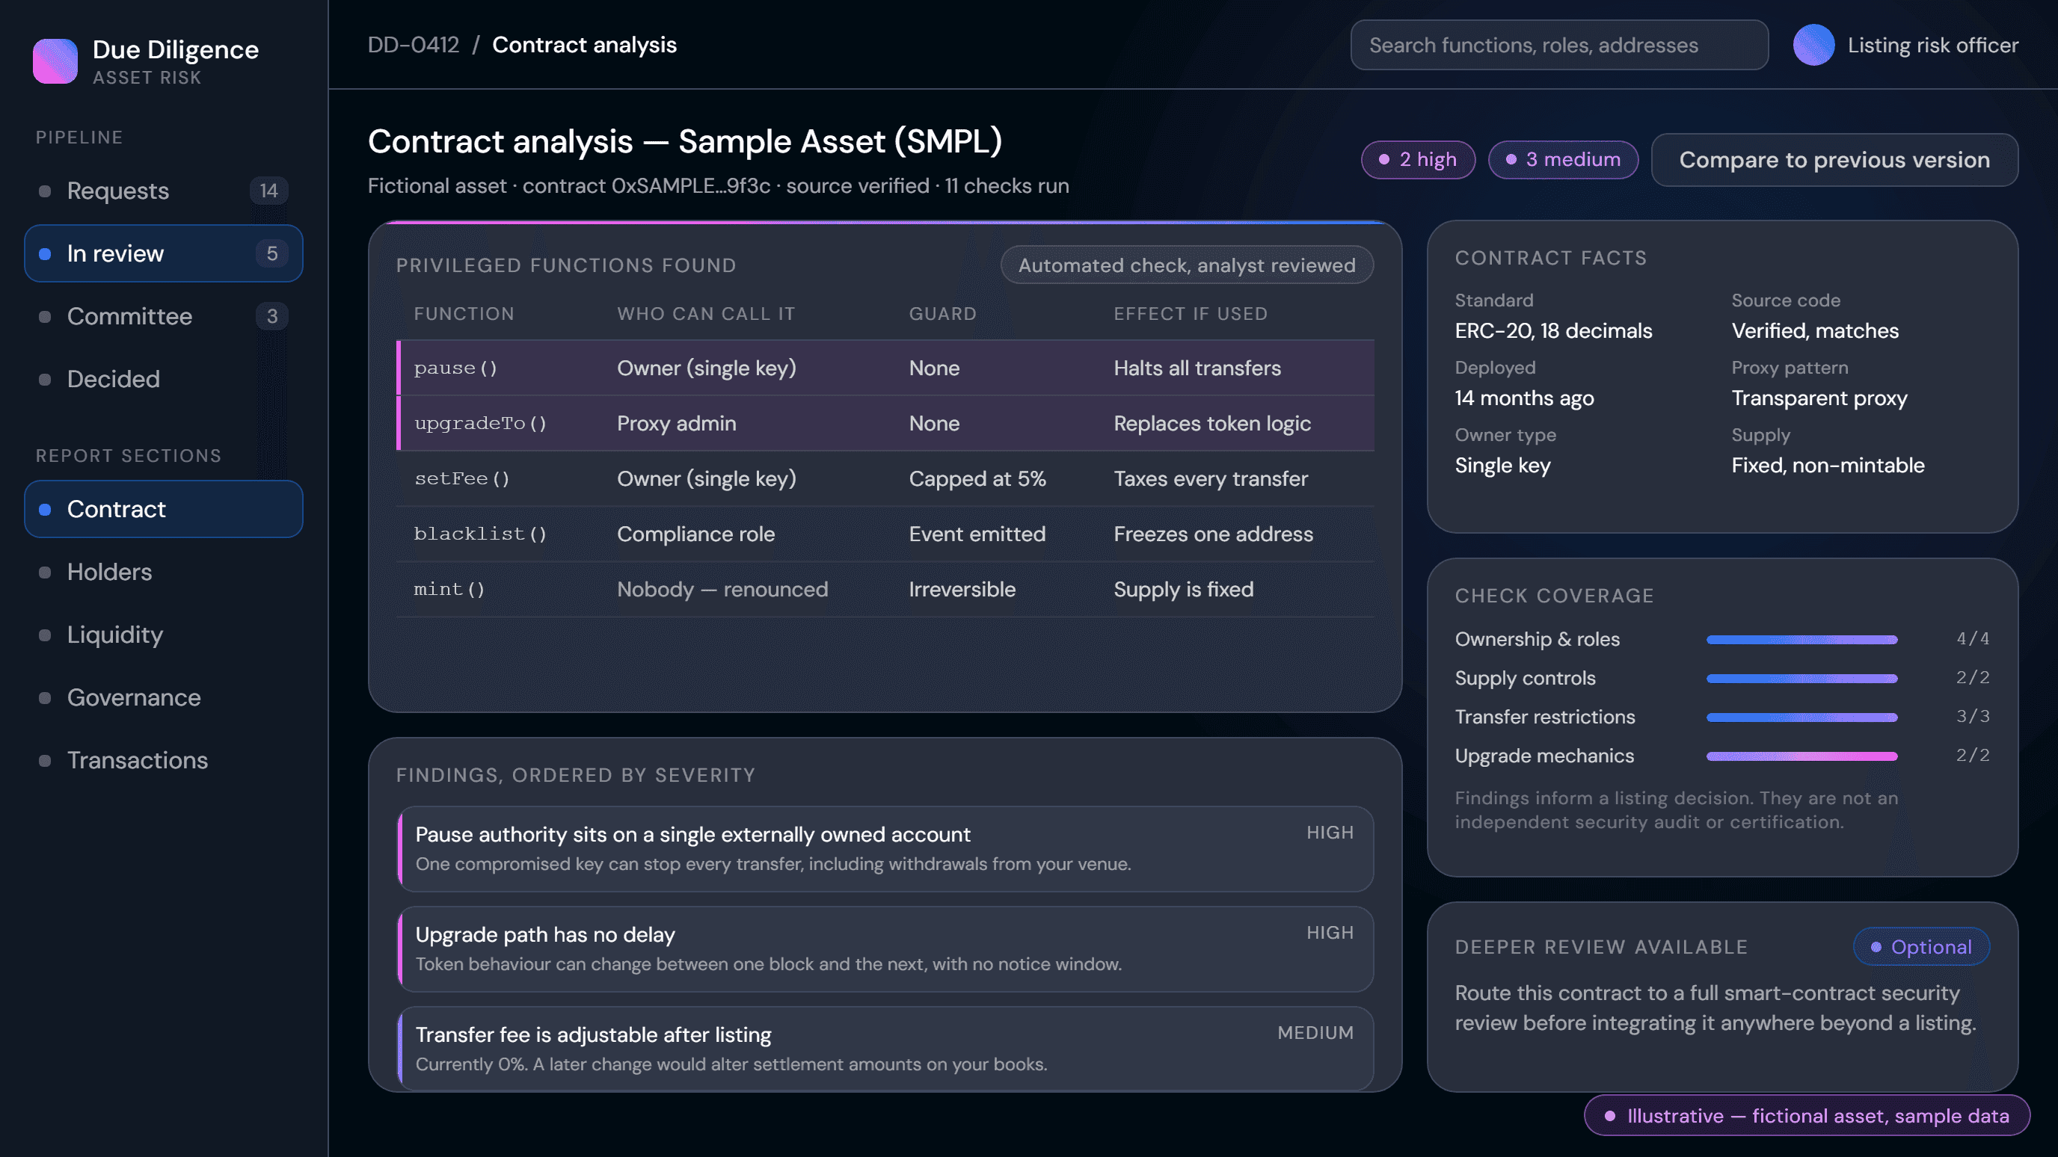
Task: Click the Requests count badge 14
Action: pos(269,191)
